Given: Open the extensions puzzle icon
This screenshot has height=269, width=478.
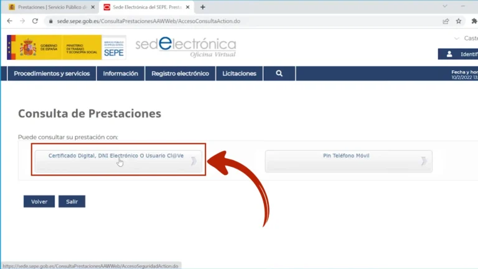Looking at the screenshot, I should tap(474, 21).
